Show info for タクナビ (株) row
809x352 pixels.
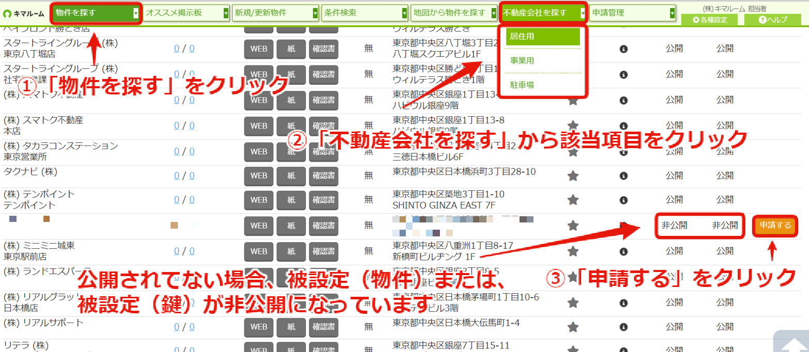pyautogui.click(x=623, y=175)
